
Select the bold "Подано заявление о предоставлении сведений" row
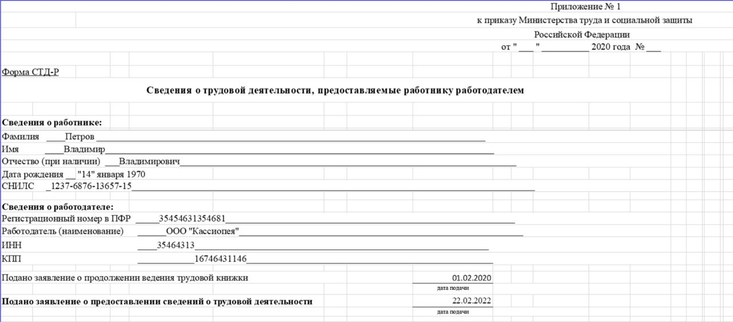(157, 301)
